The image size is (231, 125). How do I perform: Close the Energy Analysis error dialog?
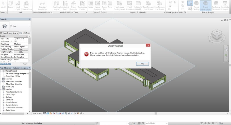[x=148, y=45]
